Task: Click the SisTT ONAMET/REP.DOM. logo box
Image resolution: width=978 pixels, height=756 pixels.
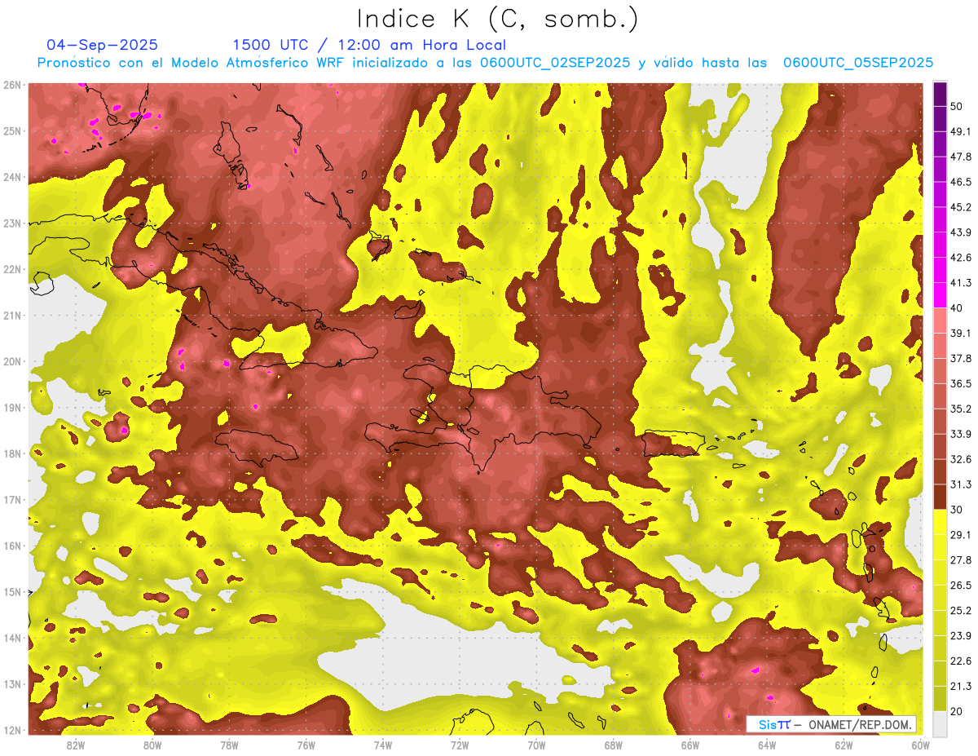Action: pos(831,723)
